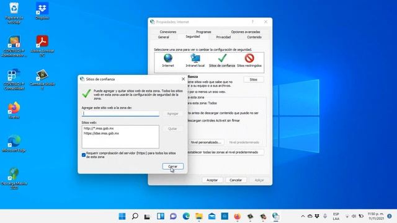Click the Agregar este sitio web field
397x223 pixels.
click(120, 113)
